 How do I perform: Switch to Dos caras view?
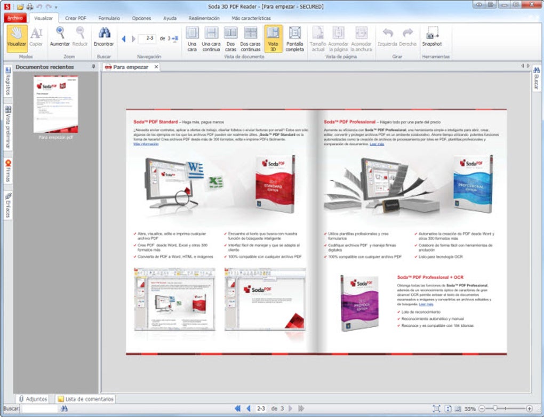(231, 39)
